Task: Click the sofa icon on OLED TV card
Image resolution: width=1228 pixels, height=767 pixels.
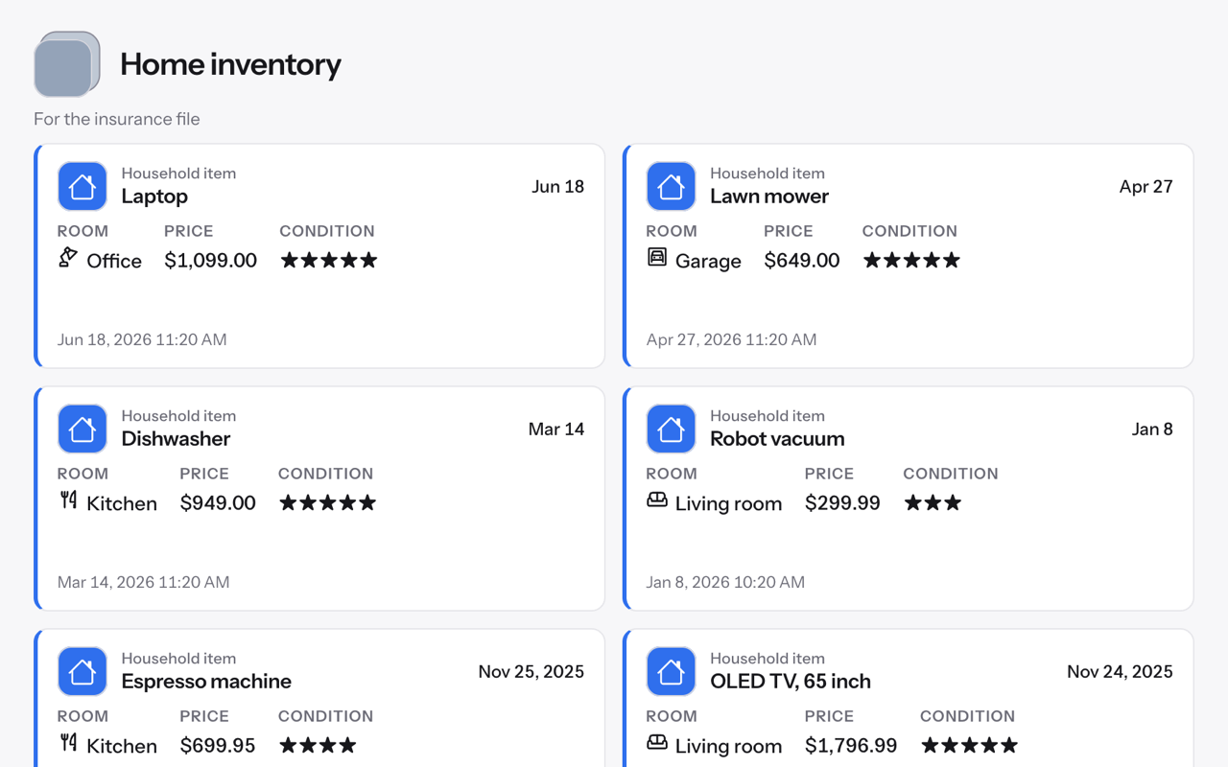Action: [x=657, y=743]
